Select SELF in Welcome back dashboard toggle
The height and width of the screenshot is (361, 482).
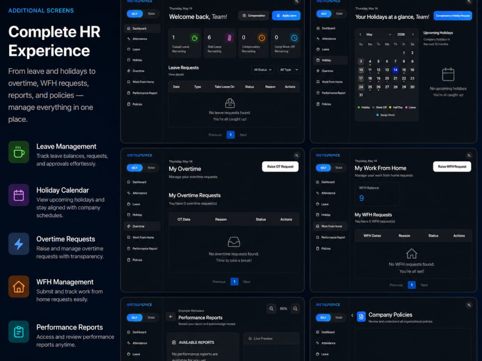pyautogui.click(x=134, y=14)
